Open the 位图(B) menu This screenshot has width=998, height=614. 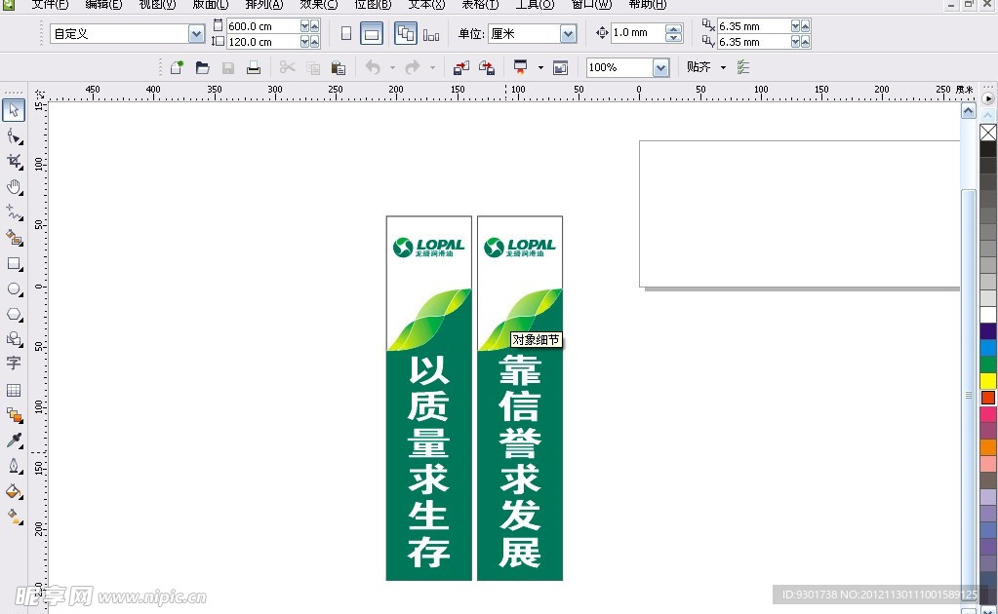click(373, 5)
